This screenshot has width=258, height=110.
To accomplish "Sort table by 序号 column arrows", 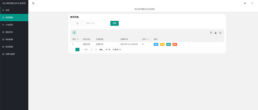I will (78, 39).
